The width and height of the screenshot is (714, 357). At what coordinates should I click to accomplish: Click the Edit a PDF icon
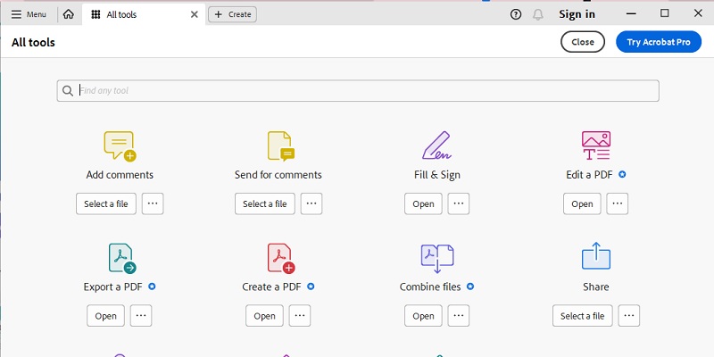coord(595,145)
